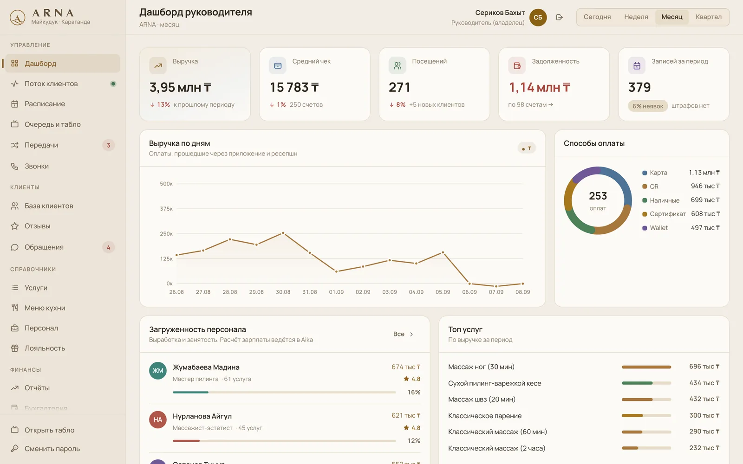This screenshot has width=743, height=464.
Task: Open Звонки via its phone icon
Action: point(15,166)
